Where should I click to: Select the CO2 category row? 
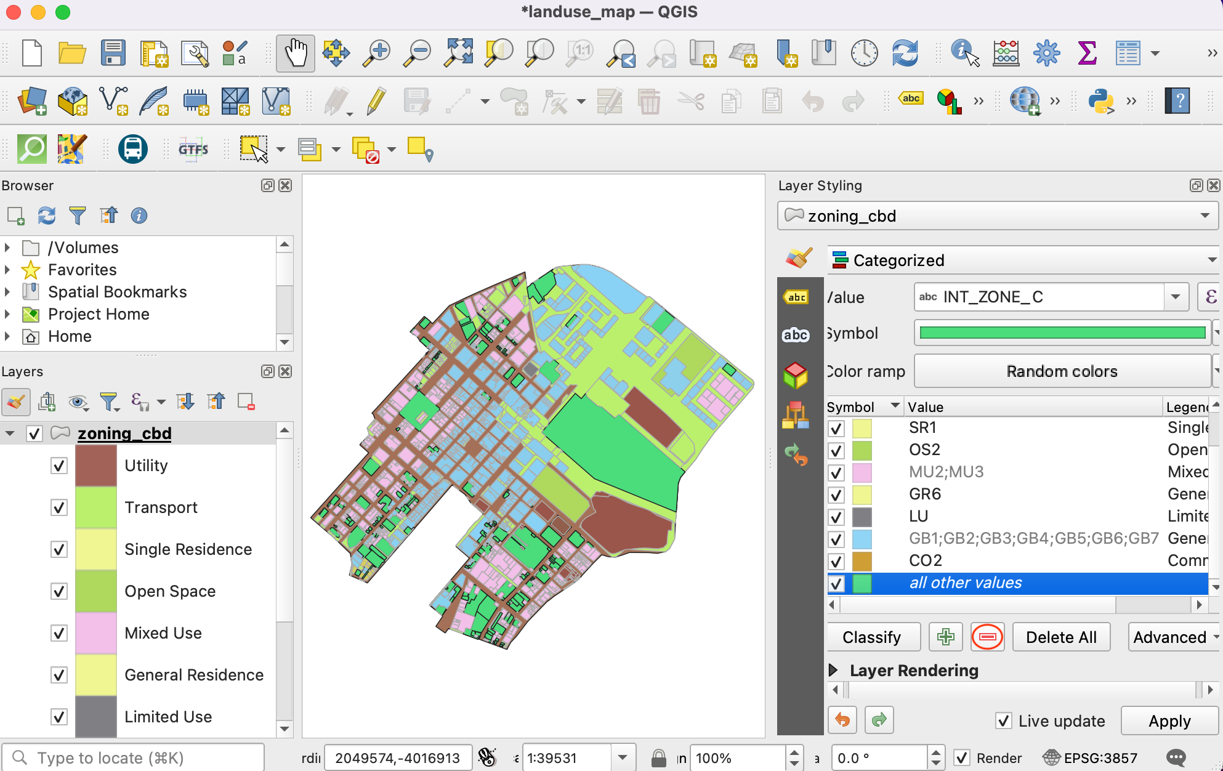pos(925,561)
